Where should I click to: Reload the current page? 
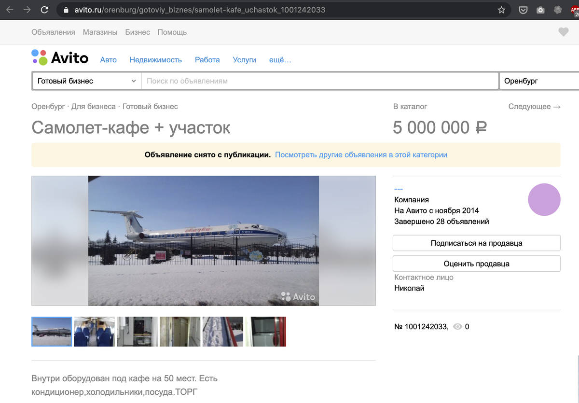(x=44, y=10)
